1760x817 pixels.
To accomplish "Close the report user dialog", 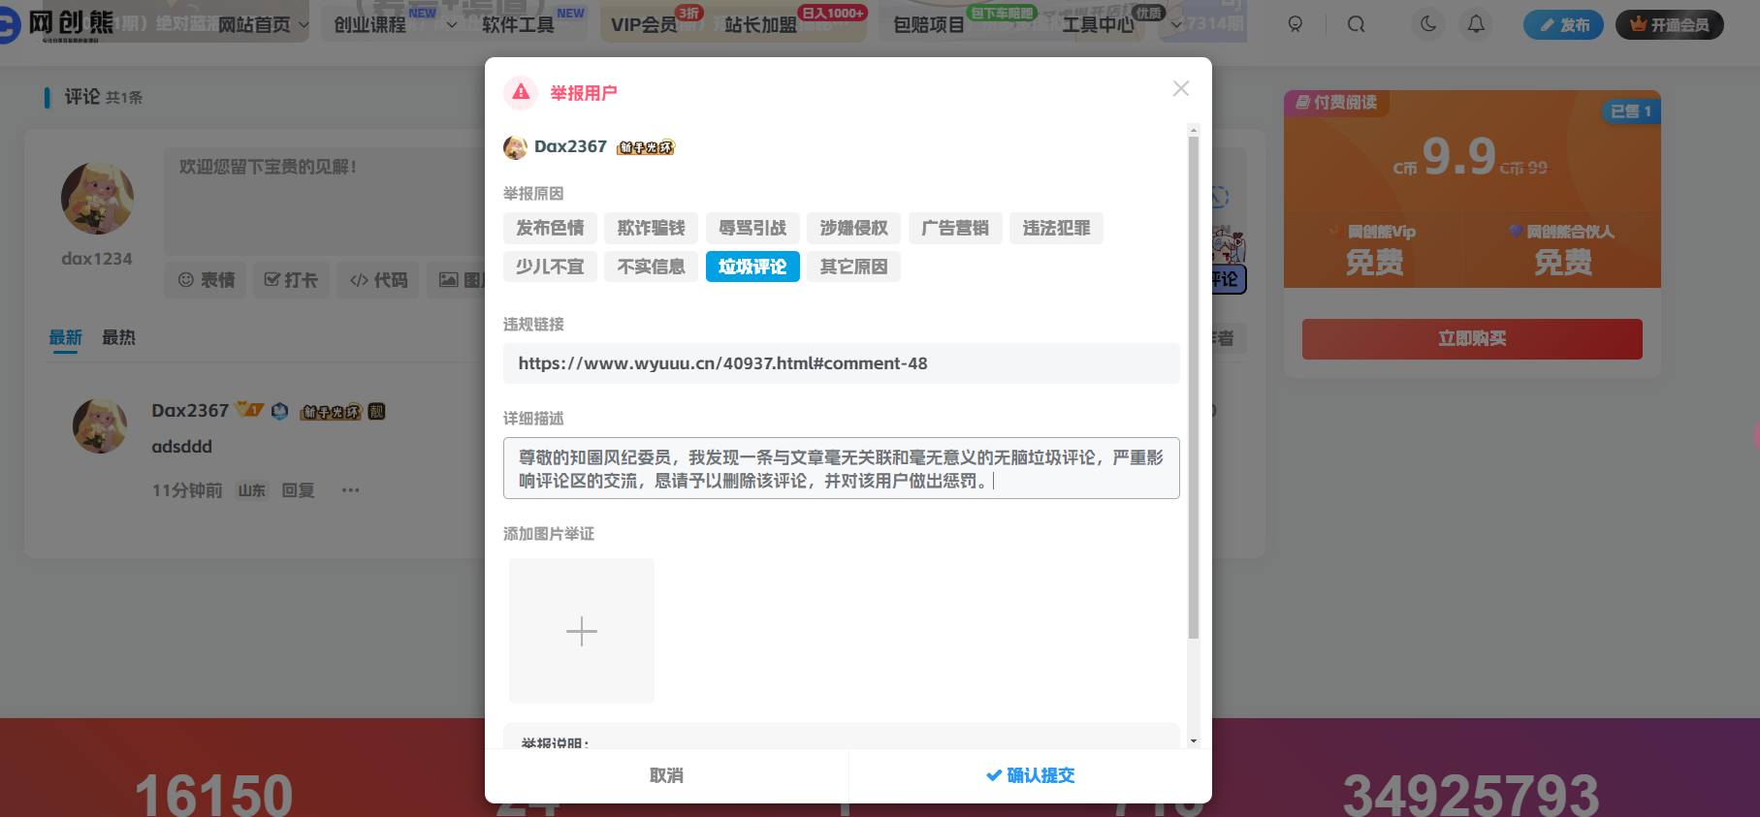I will click(x=1180, y=88).
